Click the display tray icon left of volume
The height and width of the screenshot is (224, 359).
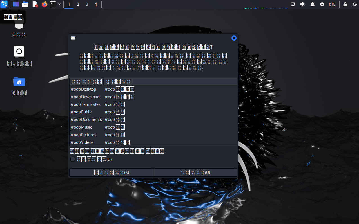[293, 4]
